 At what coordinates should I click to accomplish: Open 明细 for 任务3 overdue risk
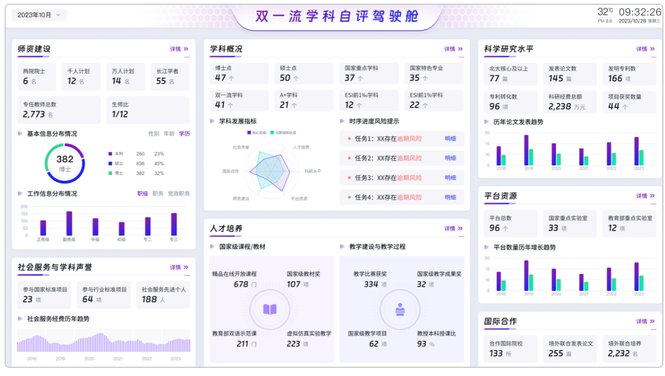pyautogui.click(x=450, y=178)
